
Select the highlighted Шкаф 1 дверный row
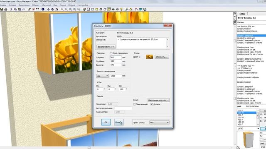(251, 36)
